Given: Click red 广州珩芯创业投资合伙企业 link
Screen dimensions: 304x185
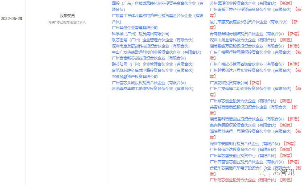Looking at the screenshot, I should [243, 180].
